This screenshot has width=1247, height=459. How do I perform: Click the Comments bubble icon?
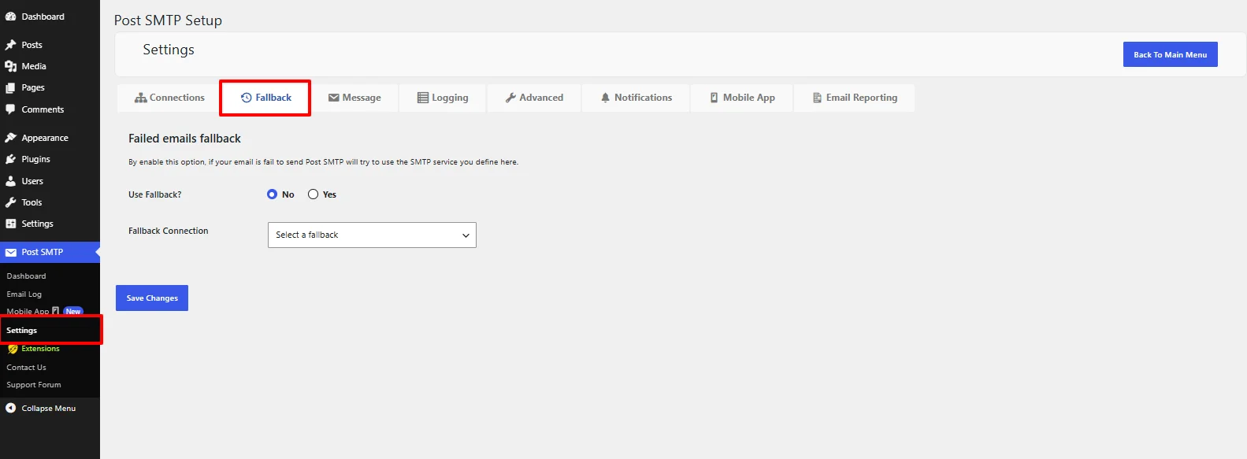coord(11,109)
